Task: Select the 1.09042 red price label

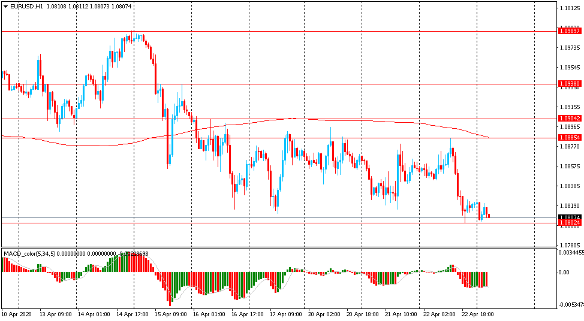Action: pos(570,119)
